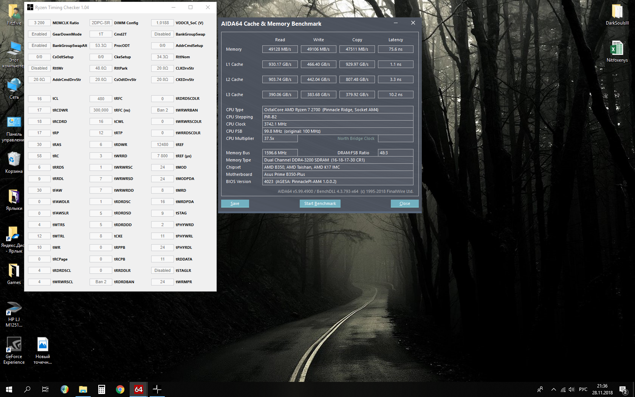Minimize the AIDA64 Cache & Memory Benchmark window

[396, 23]
